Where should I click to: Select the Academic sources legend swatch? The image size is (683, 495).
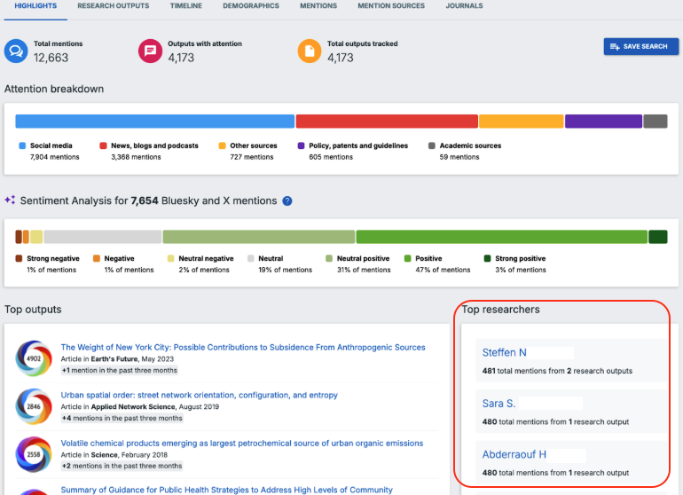(x=432, y=145)
